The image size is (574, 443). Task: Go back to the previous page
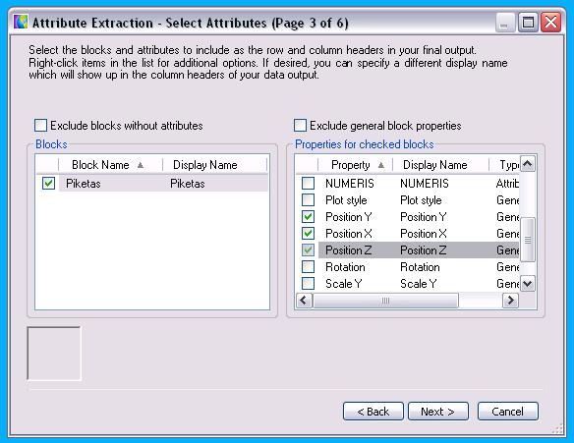(x=373, y=412)
